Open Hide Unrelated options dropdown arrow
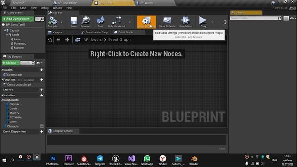 click(130, 22)
